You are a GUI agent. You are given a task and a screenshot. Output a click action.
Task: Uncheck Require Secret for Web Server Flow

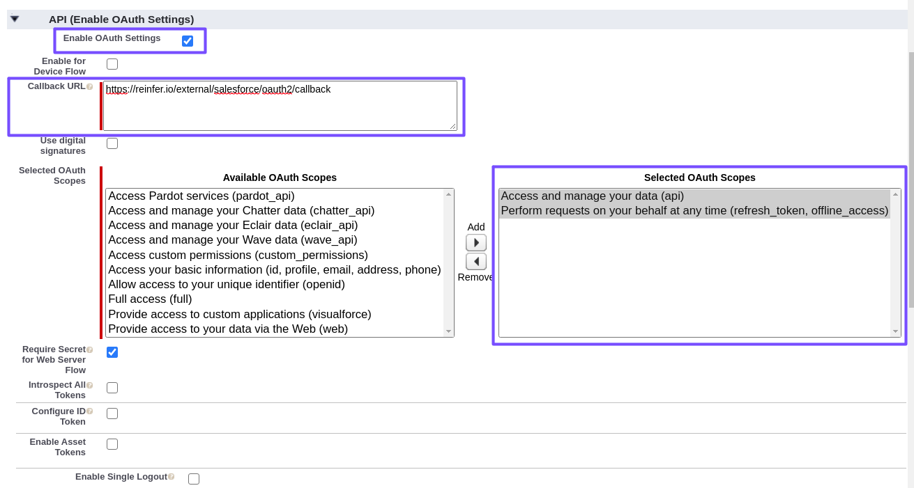(x=112, y=352)
